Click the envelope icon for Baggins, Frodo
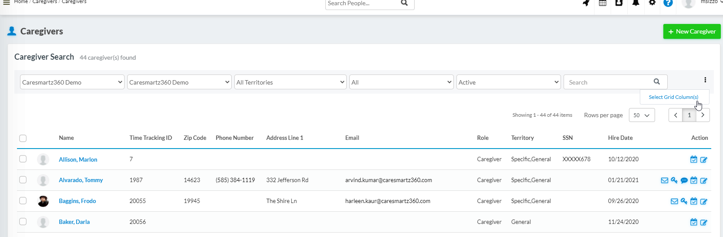The image size is (723, 237). (674, 201)
